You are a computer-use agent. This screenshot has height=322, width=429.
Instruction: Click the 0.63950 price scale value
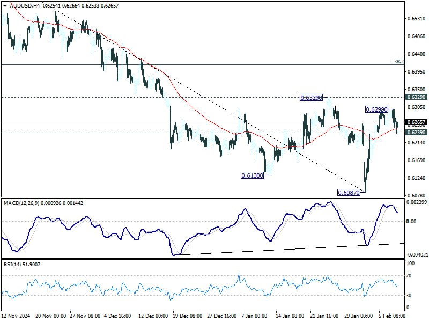click(x=417, y=72)
